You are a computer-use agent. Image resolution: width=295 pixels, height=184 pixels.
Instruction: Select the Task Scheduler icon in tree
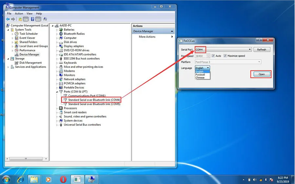pyautogui.click(x=17, y=34)
